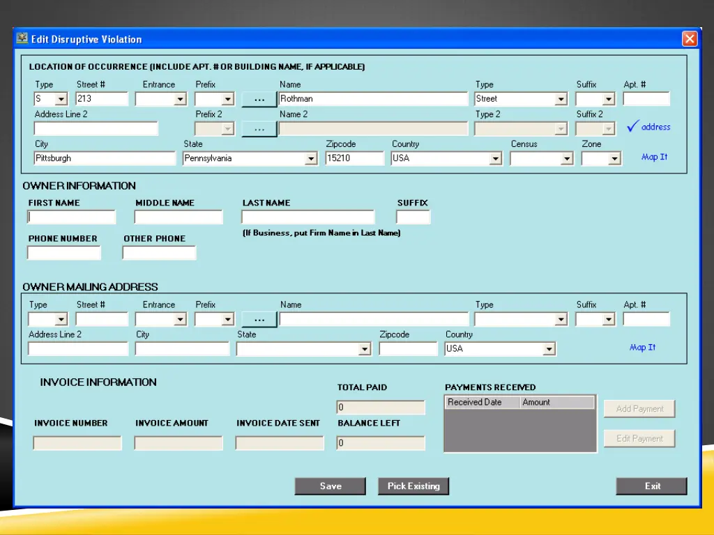Click the ellipsis button beside Name 2
Image resolution: width=714 pixels, height=535 pixels.
point(259,129)
